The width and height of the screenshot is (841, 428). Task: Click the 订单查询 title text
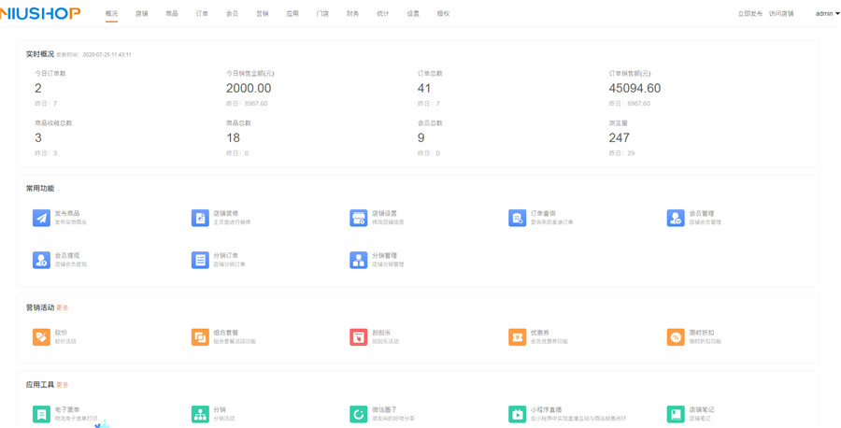coord(543,213)
